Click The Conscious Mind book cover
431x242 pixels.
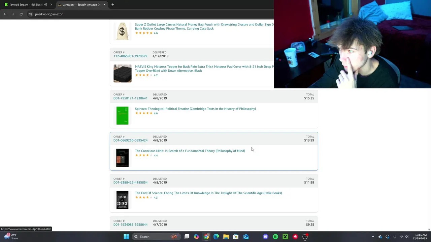(x=122, y=158)
